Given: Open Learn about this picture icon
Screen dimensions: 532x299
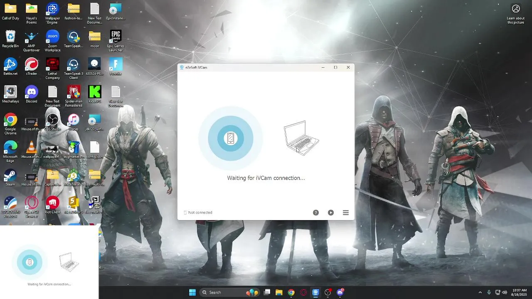Looking at the screenshot, I should (x=516, y=14).
